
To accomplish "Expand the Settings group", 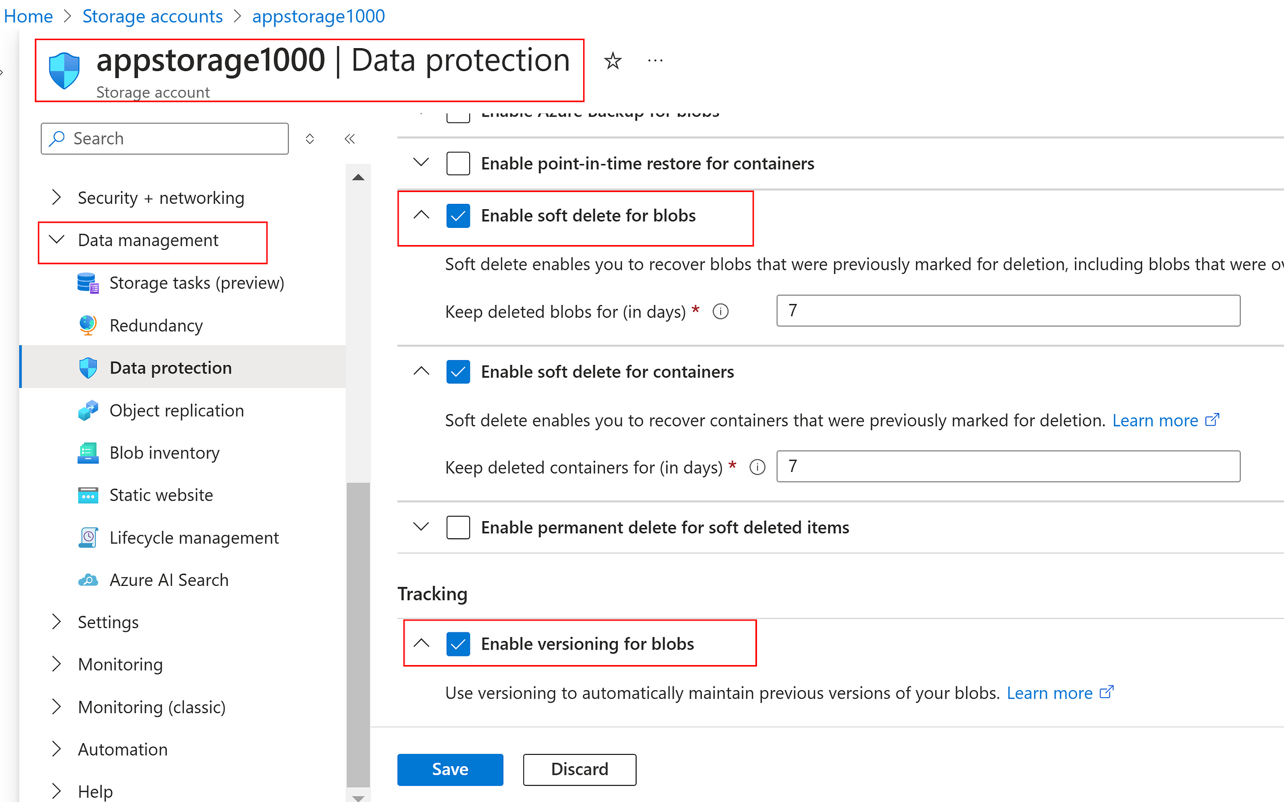I will [x=57, y=621].
